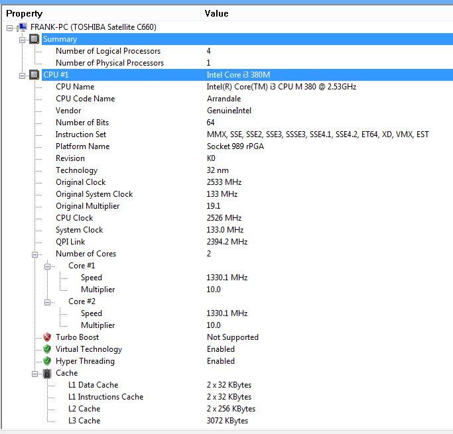Click the Property column header

[101, 13]
